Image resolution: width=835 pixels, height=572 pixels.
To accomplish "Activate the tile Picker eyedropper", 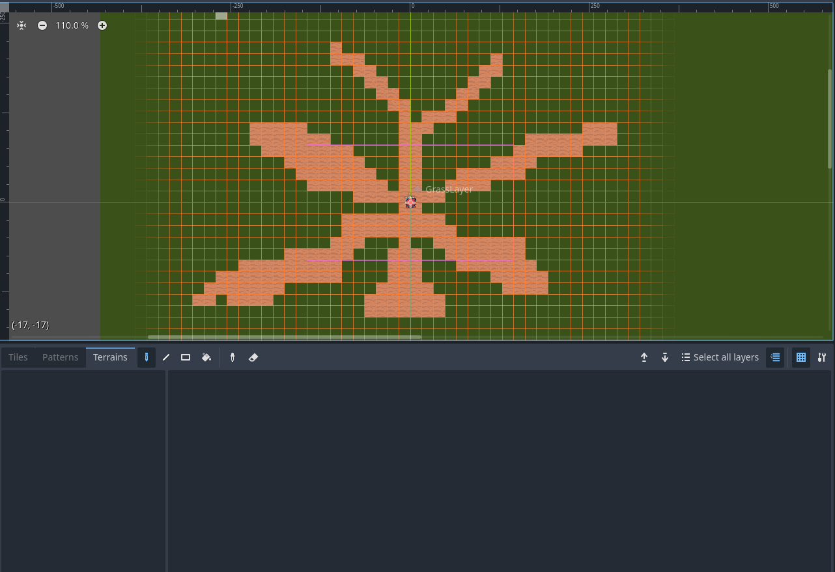I will tap(233, 357).
